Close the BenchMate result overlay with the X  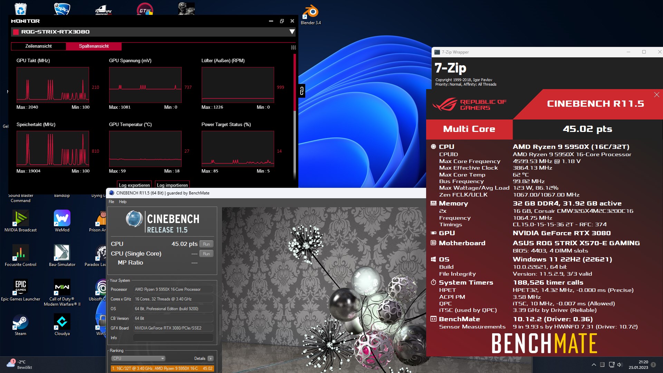[656, 95]
